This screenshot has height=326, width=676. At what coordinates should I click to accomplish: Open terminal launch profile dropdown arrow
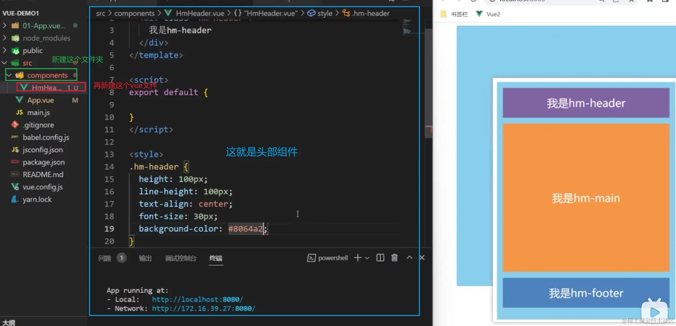coord(367,258)
